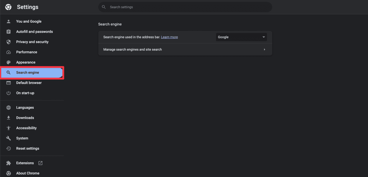The width and height of the screenshot is (368, 177).
Task: Click the power icon for On start-up
Action: [9, 93]
